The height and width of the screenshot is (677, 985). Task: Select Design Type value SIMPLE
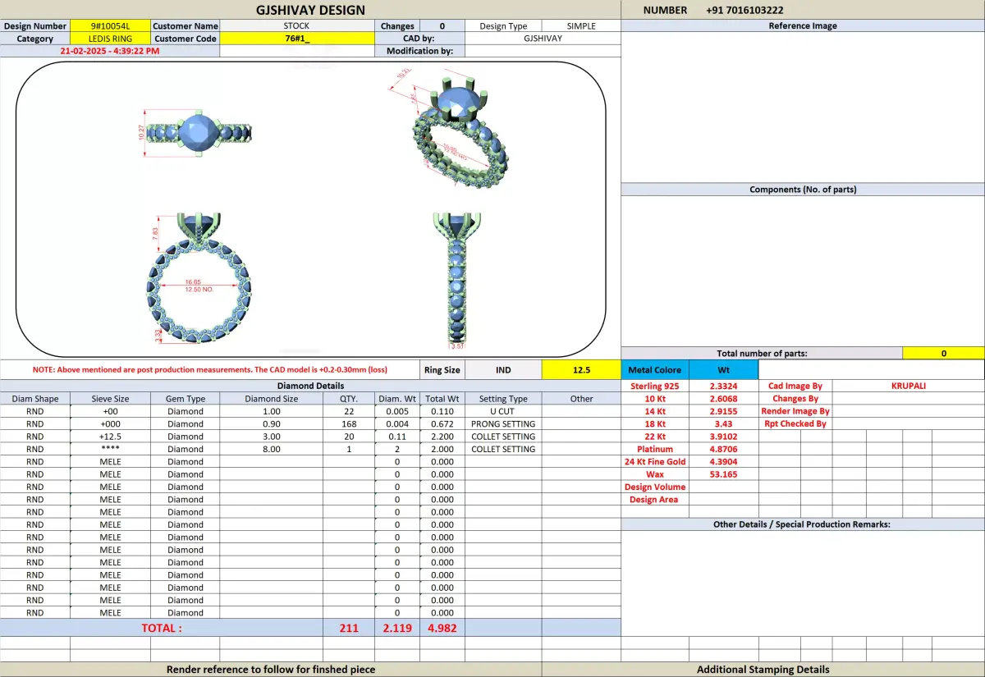[581, 26]
